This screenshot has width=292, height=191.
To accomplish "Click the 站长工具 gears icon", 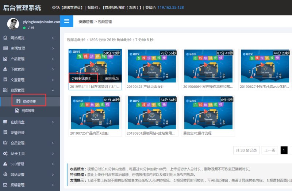I will (5, 153).
